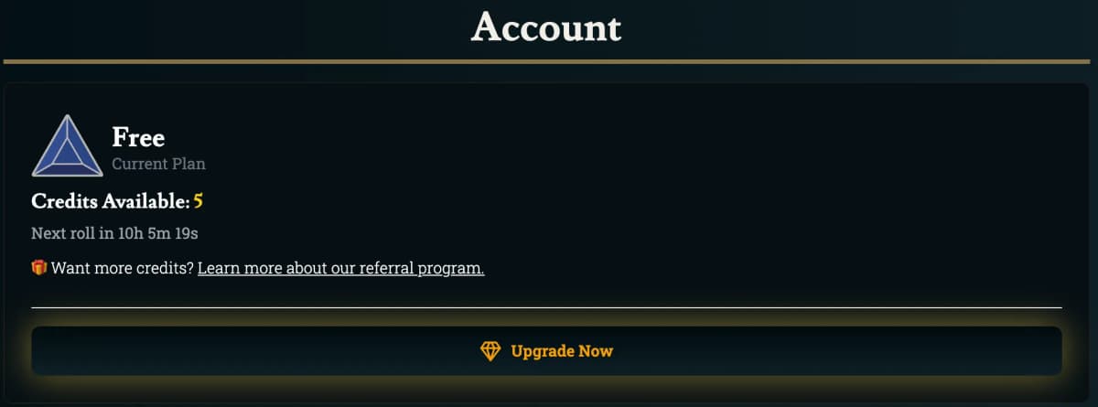Select the Account page heading
The image size is (1098, 407).
546,27
